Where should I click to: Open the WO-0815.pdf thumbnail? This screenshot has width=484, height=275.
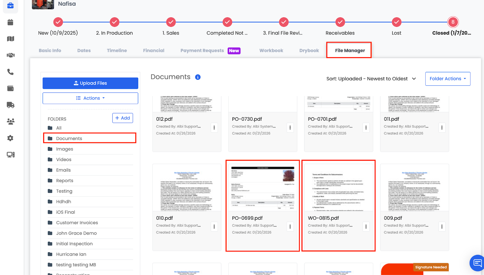click(x=338, y=188)
